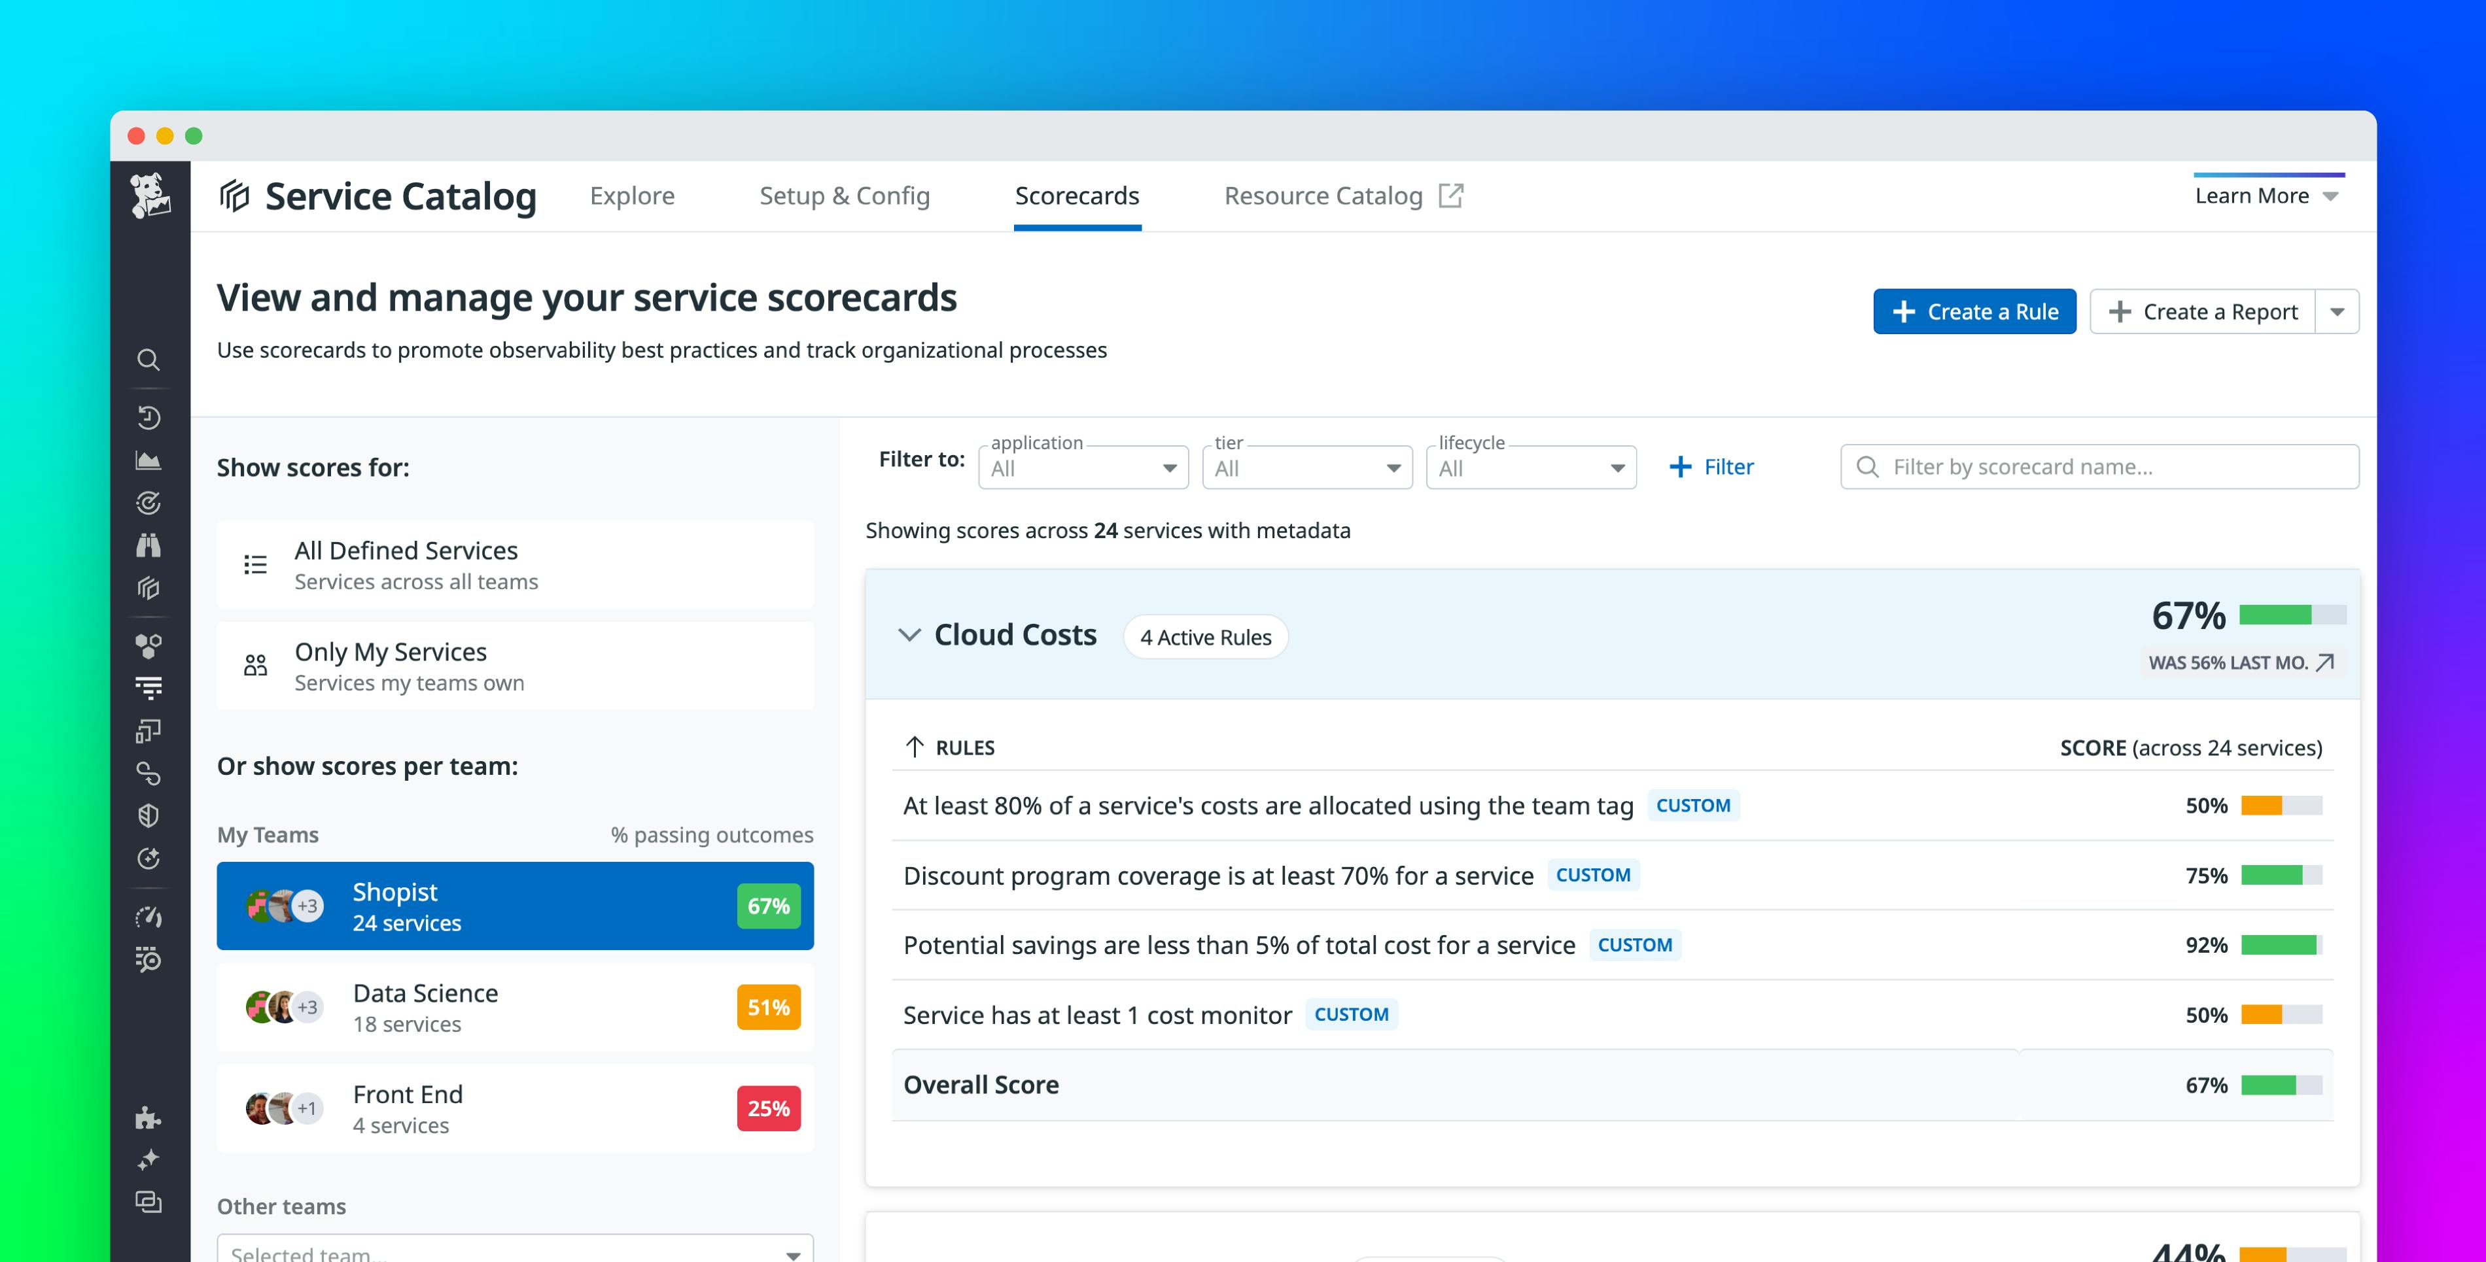Open the application filter dropdown
Viewport: 2486px width, 1262px height.
[1082, 467]
